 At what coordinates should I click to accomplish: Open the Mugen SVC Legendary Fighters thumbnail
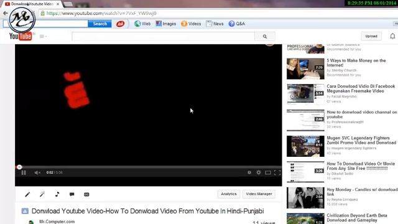pyautogui.click(x=305, y=146)
